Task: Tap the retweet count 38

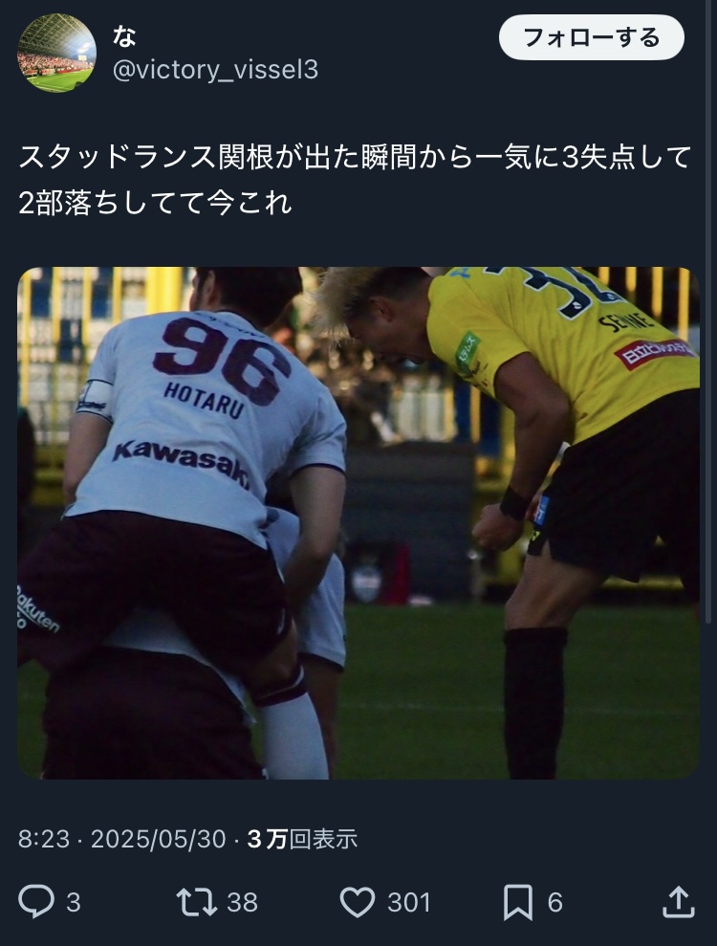Action: point(242,903)
